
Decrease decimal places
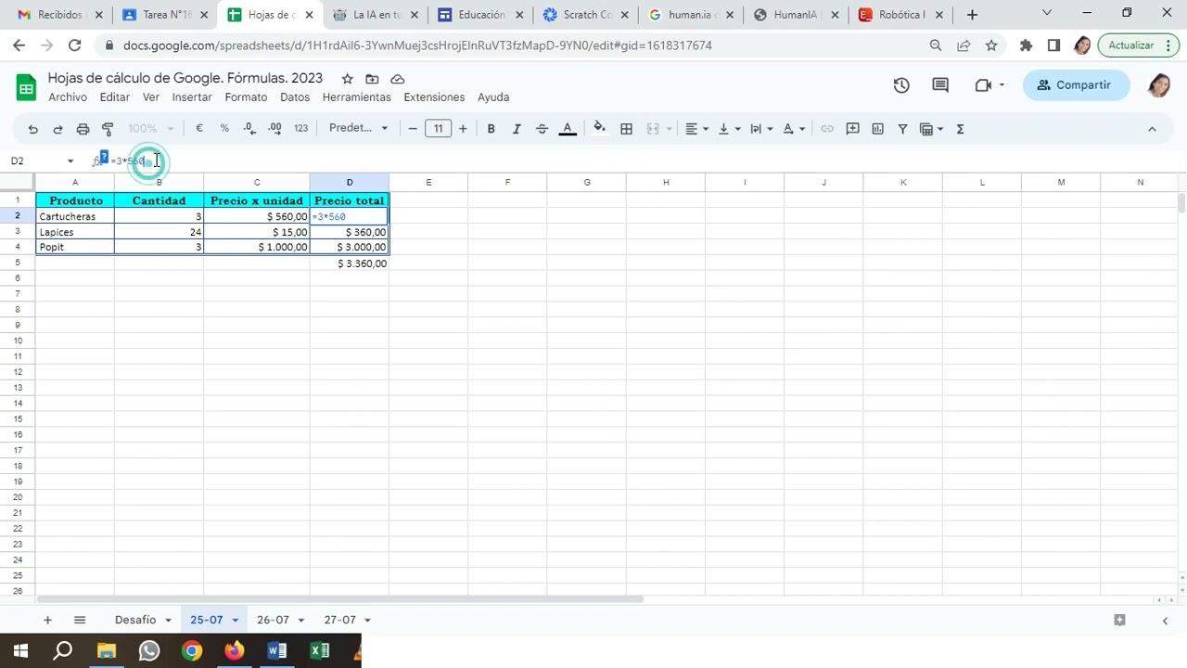coord(249,128)
